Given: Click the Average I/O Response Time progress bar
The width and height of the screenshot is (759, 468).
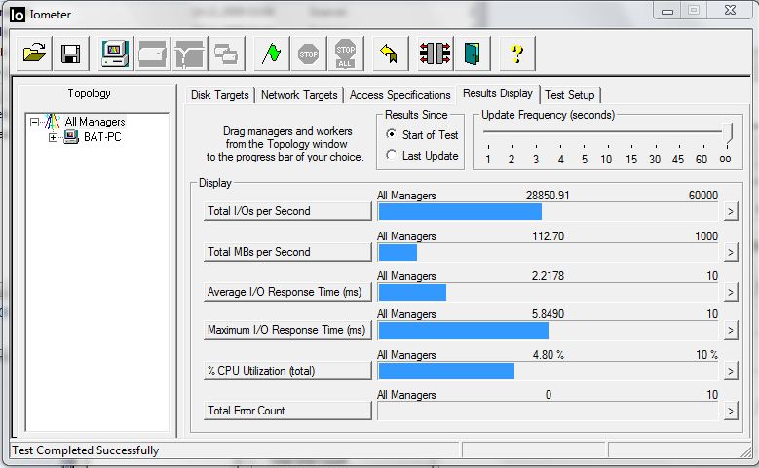Looking at the screenshot, I should [548, 293].
